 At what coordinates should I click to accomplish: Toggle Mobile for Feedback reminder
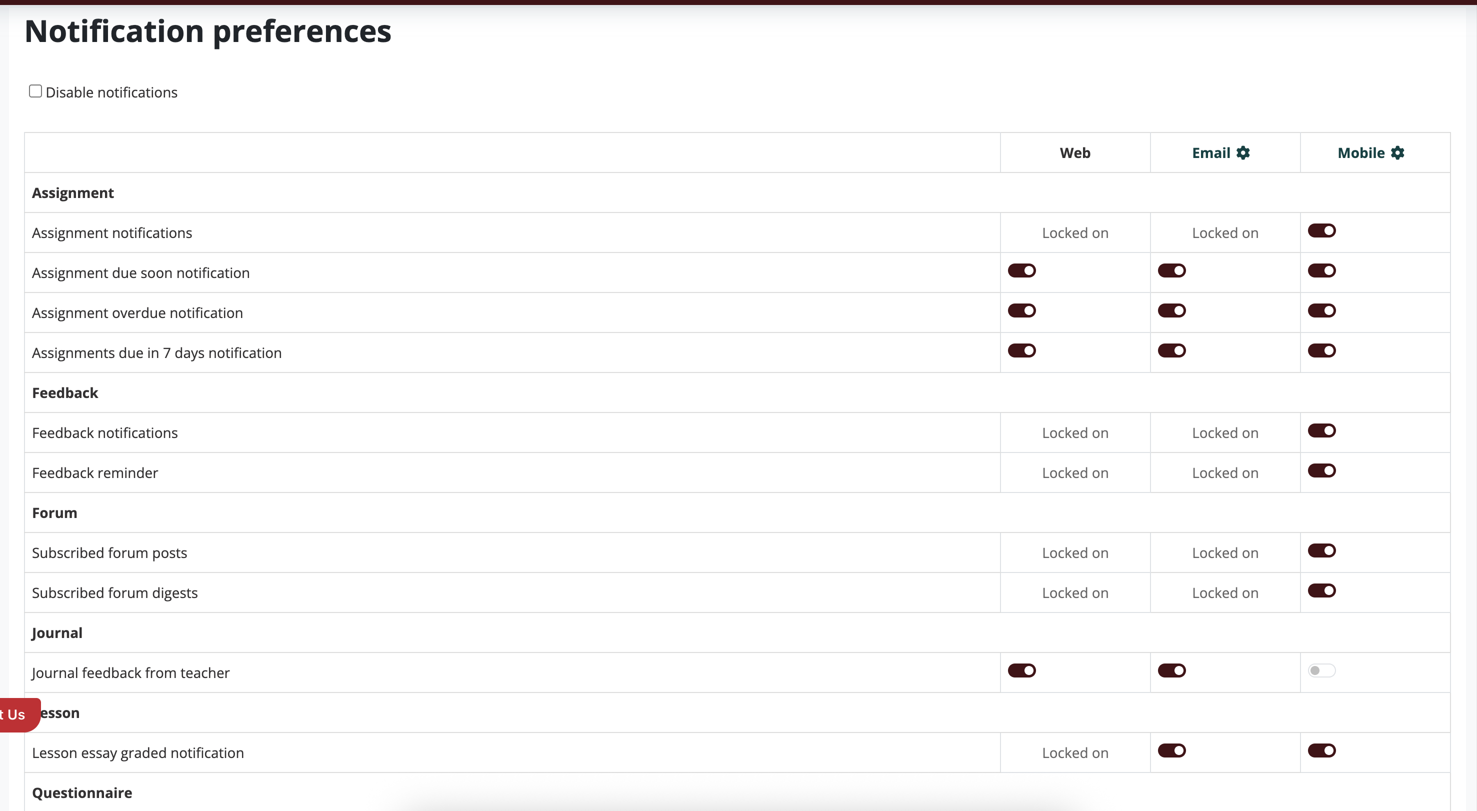pos(1321,471)
